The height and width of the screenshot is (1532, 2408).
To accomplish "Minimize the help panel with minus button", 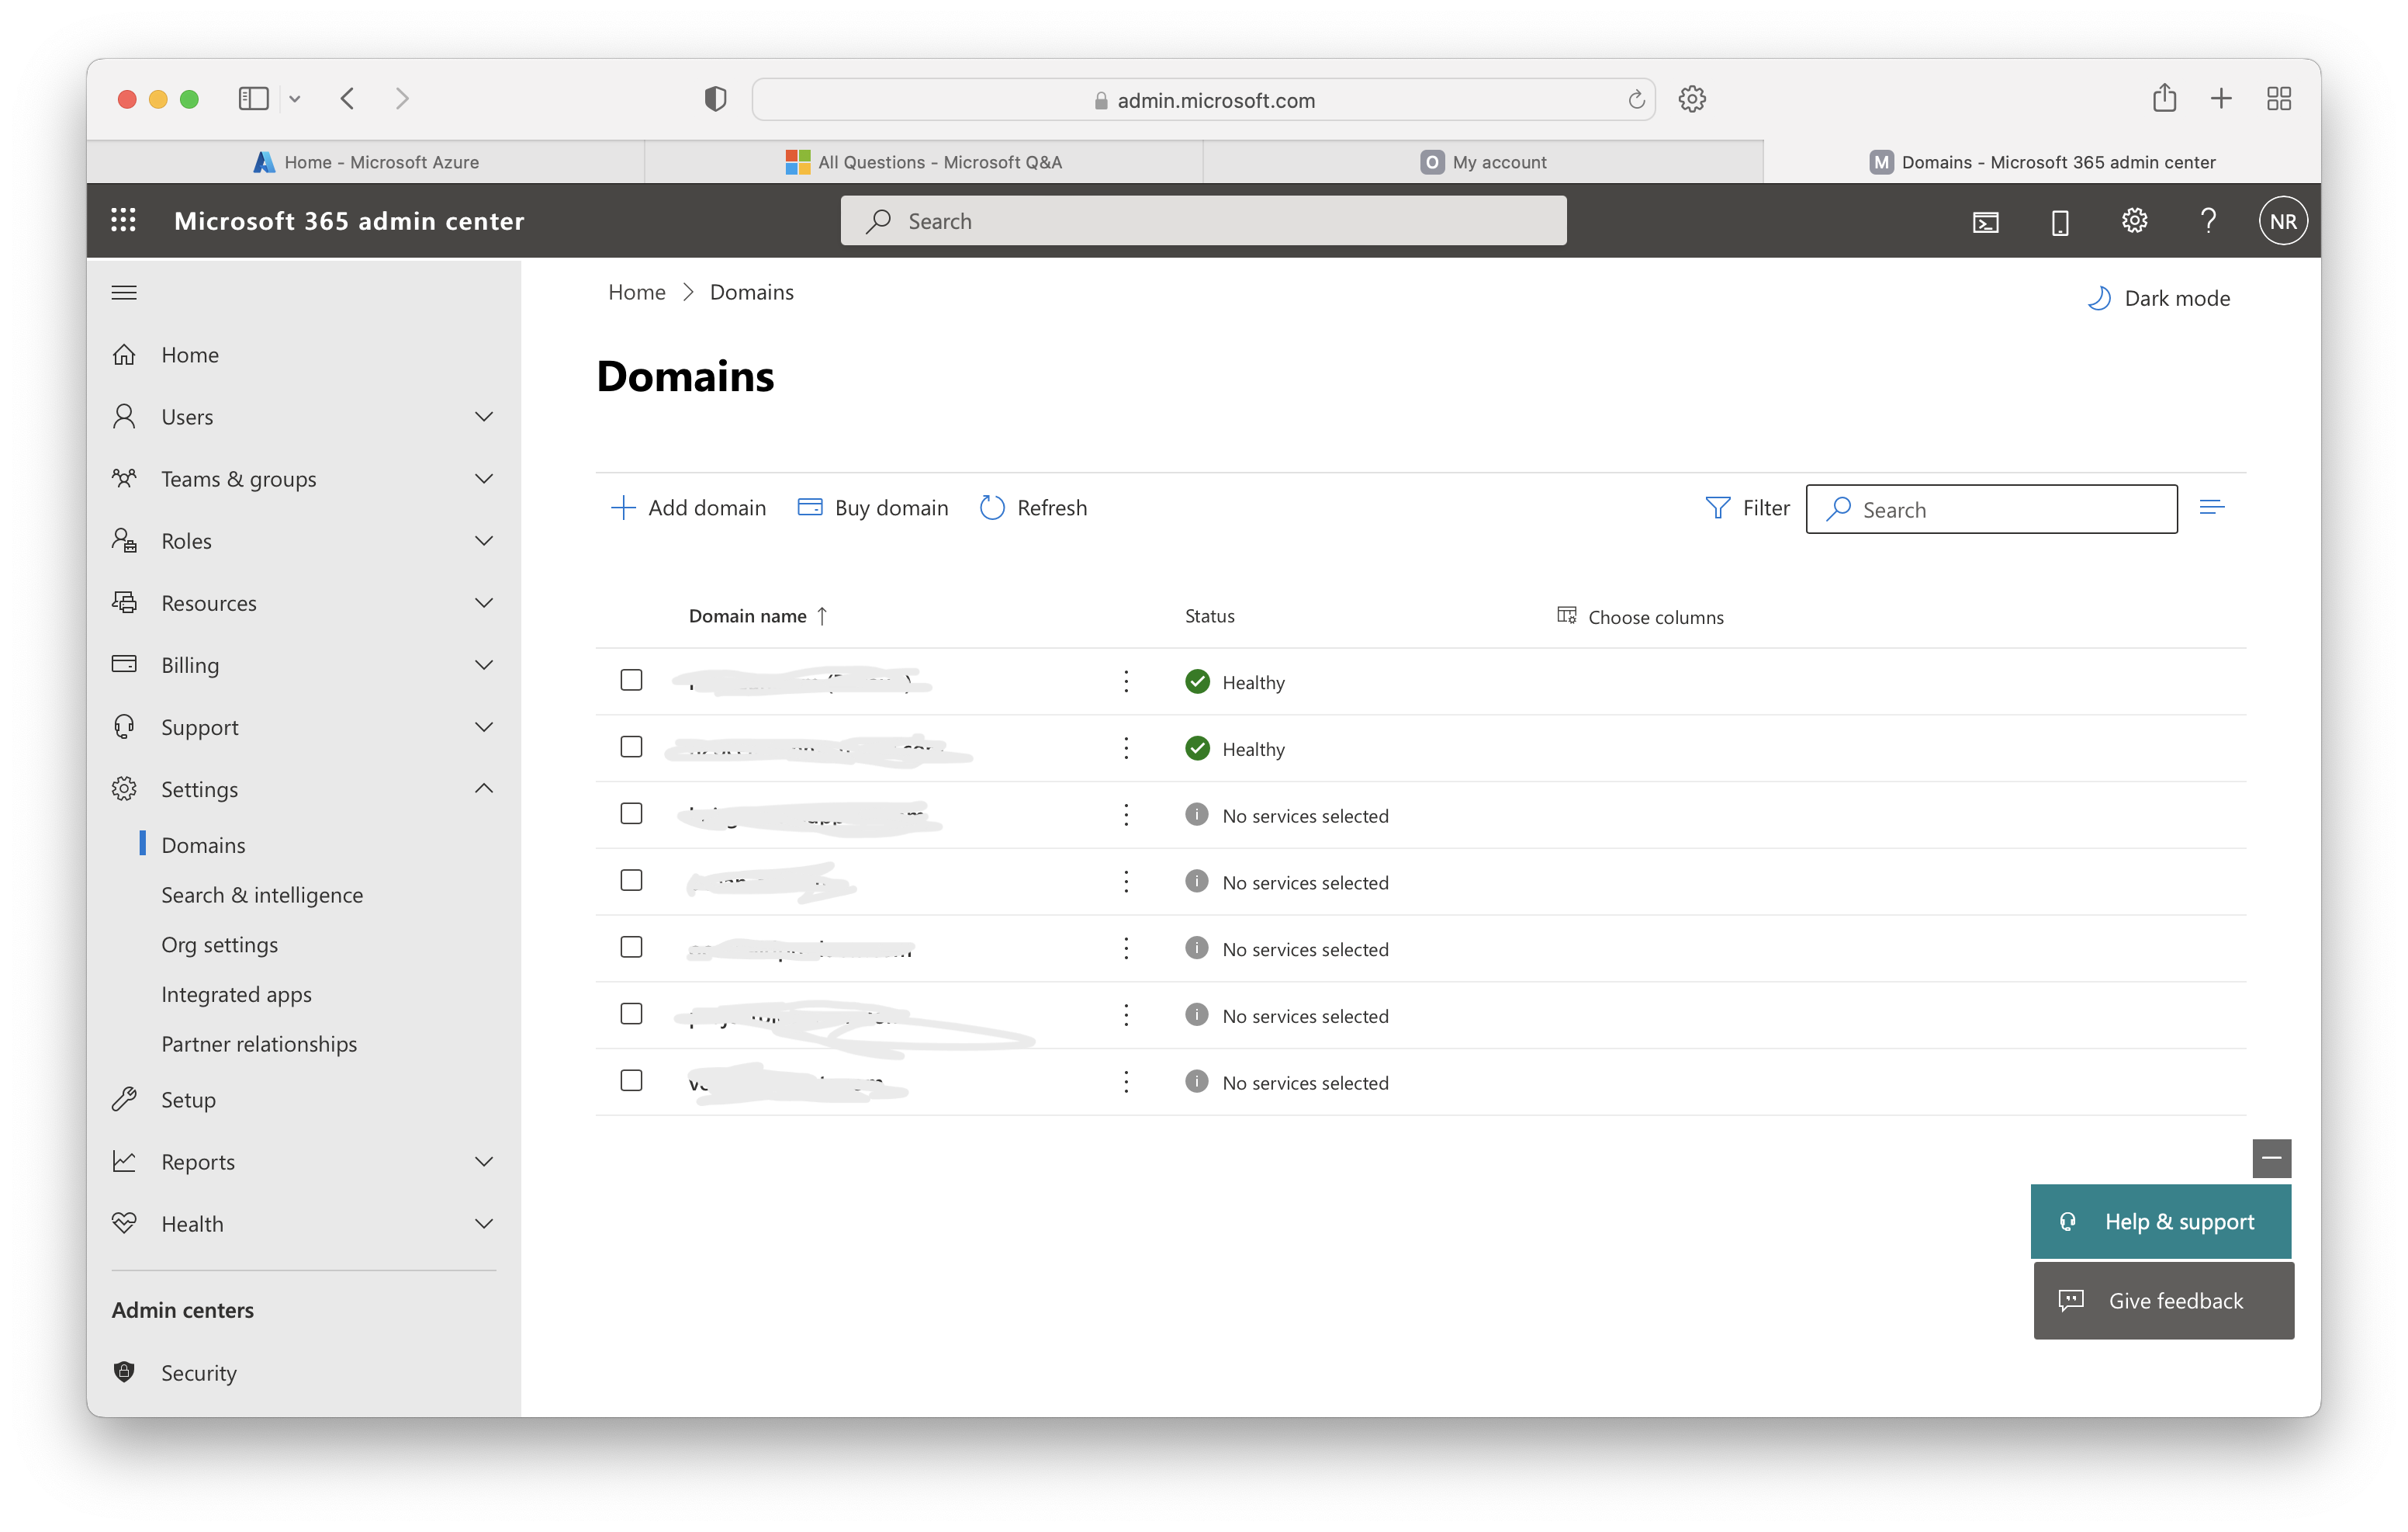I will point(2271,1158).
